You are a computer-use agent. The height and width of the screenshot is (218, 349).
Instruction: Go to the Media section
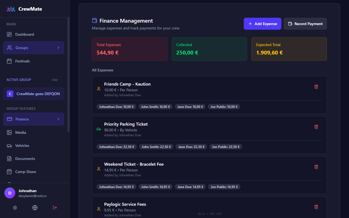coord(34,132)
